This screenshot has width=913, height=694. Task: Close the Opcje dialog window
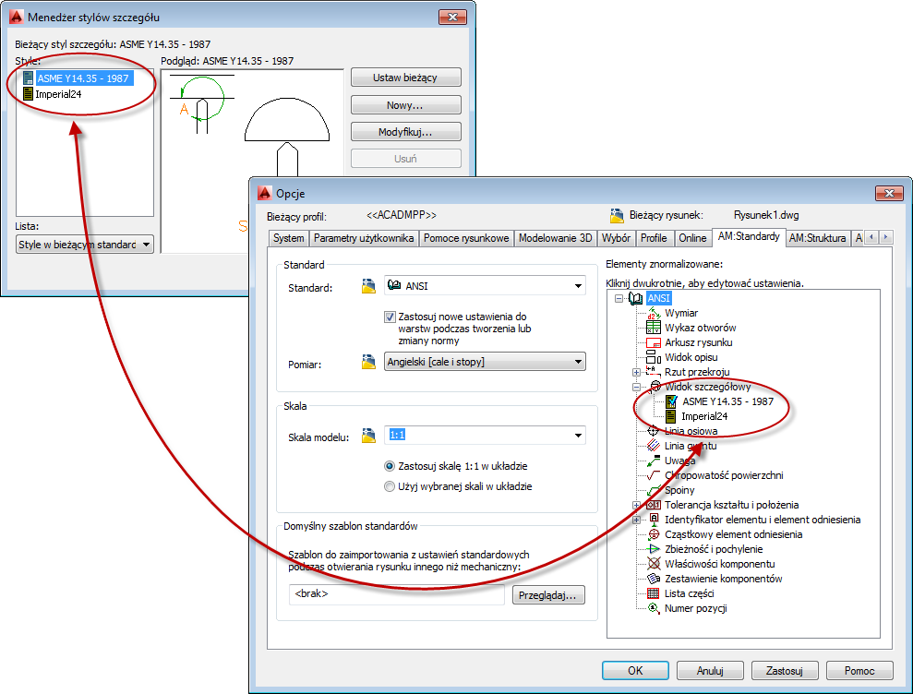pyautogui.click(x=889, y=193)
